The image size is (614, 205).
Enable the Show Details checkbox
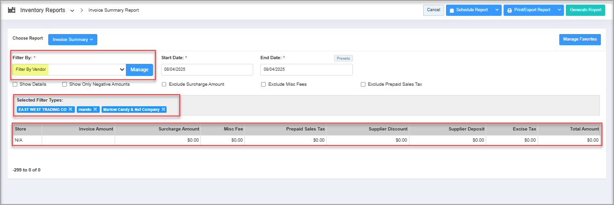tap(15, 84)
